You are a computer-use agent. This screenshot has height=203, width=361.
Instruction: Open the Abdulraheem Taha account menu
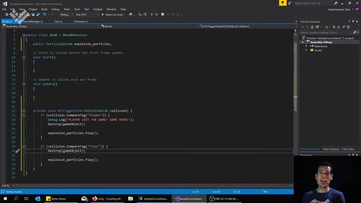[341, 10]
